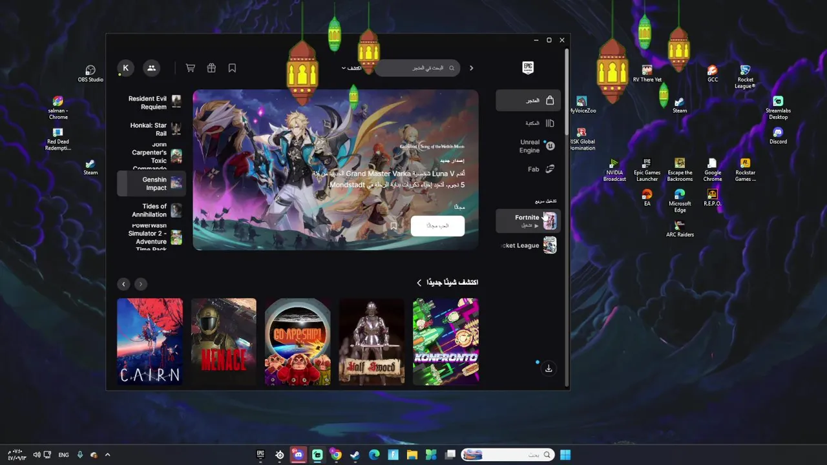
Task: Expand hidden system tray icons
Action: [107, 455]
